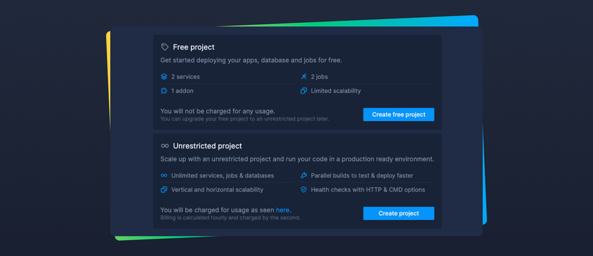
Task: Click the 'Limited scalability' text
Action: 336,91
